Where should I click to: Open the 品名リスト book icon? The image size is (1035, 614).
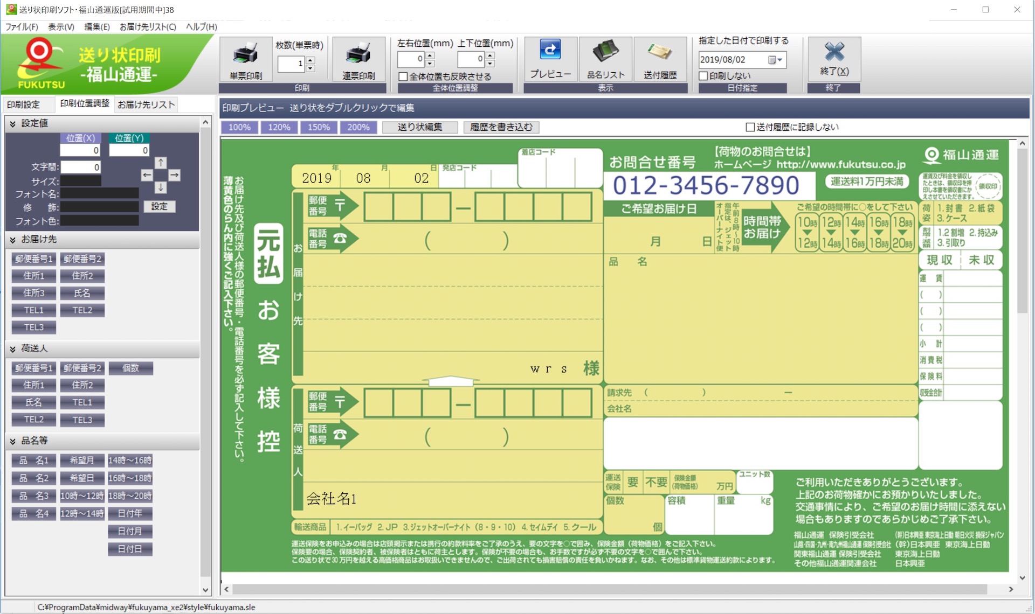tap(606, 51)
